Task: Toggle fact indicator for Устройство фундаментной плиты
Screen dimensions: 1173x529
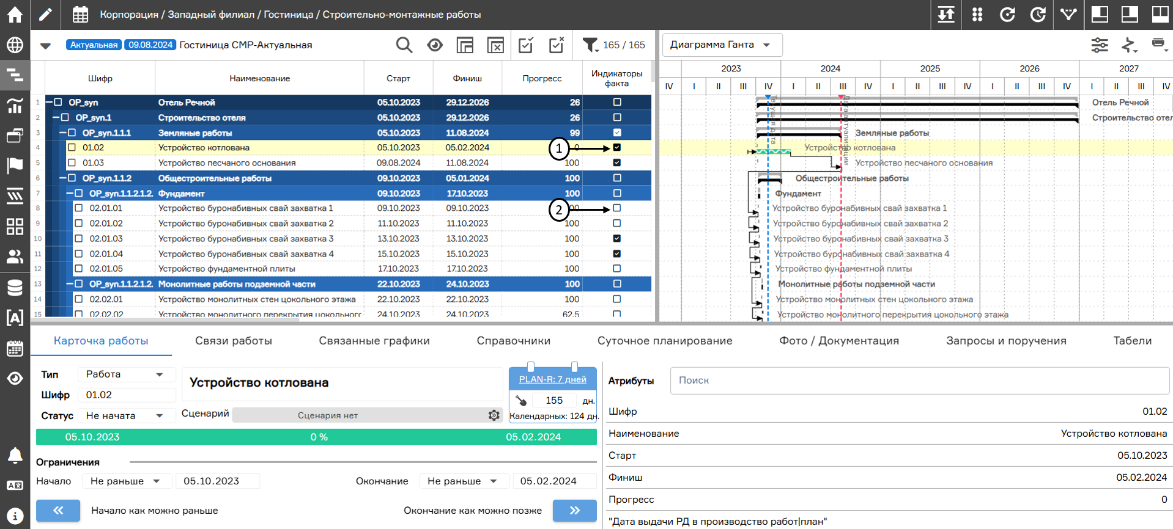Action: point(616,268)
